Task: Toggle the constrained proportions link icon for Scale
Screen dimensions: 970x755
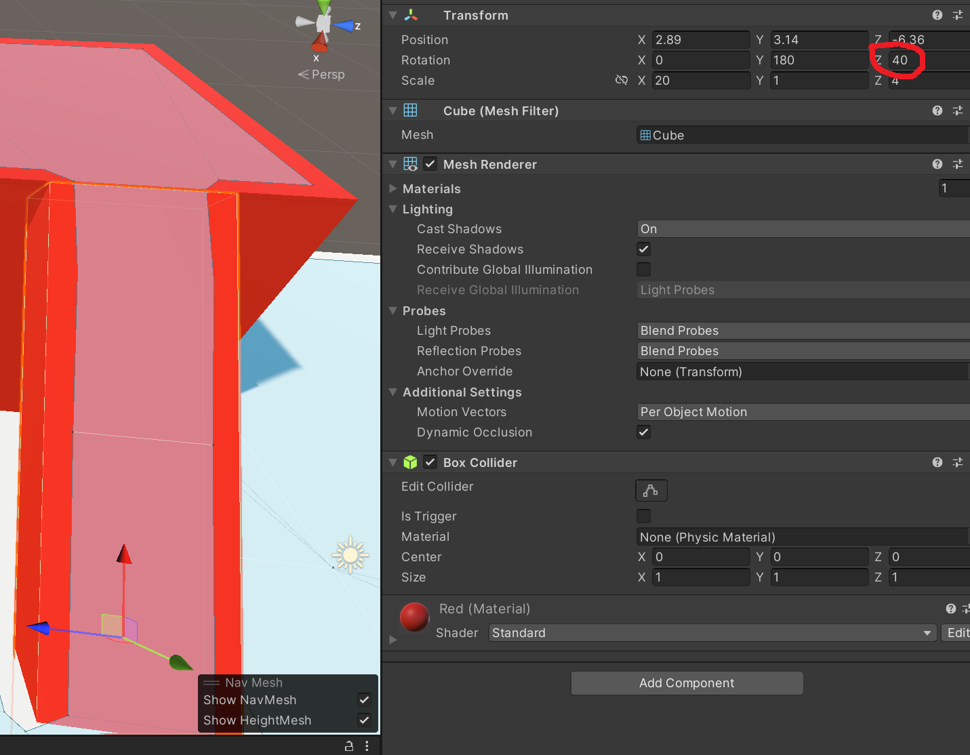Action: click(x=622, y=80)
